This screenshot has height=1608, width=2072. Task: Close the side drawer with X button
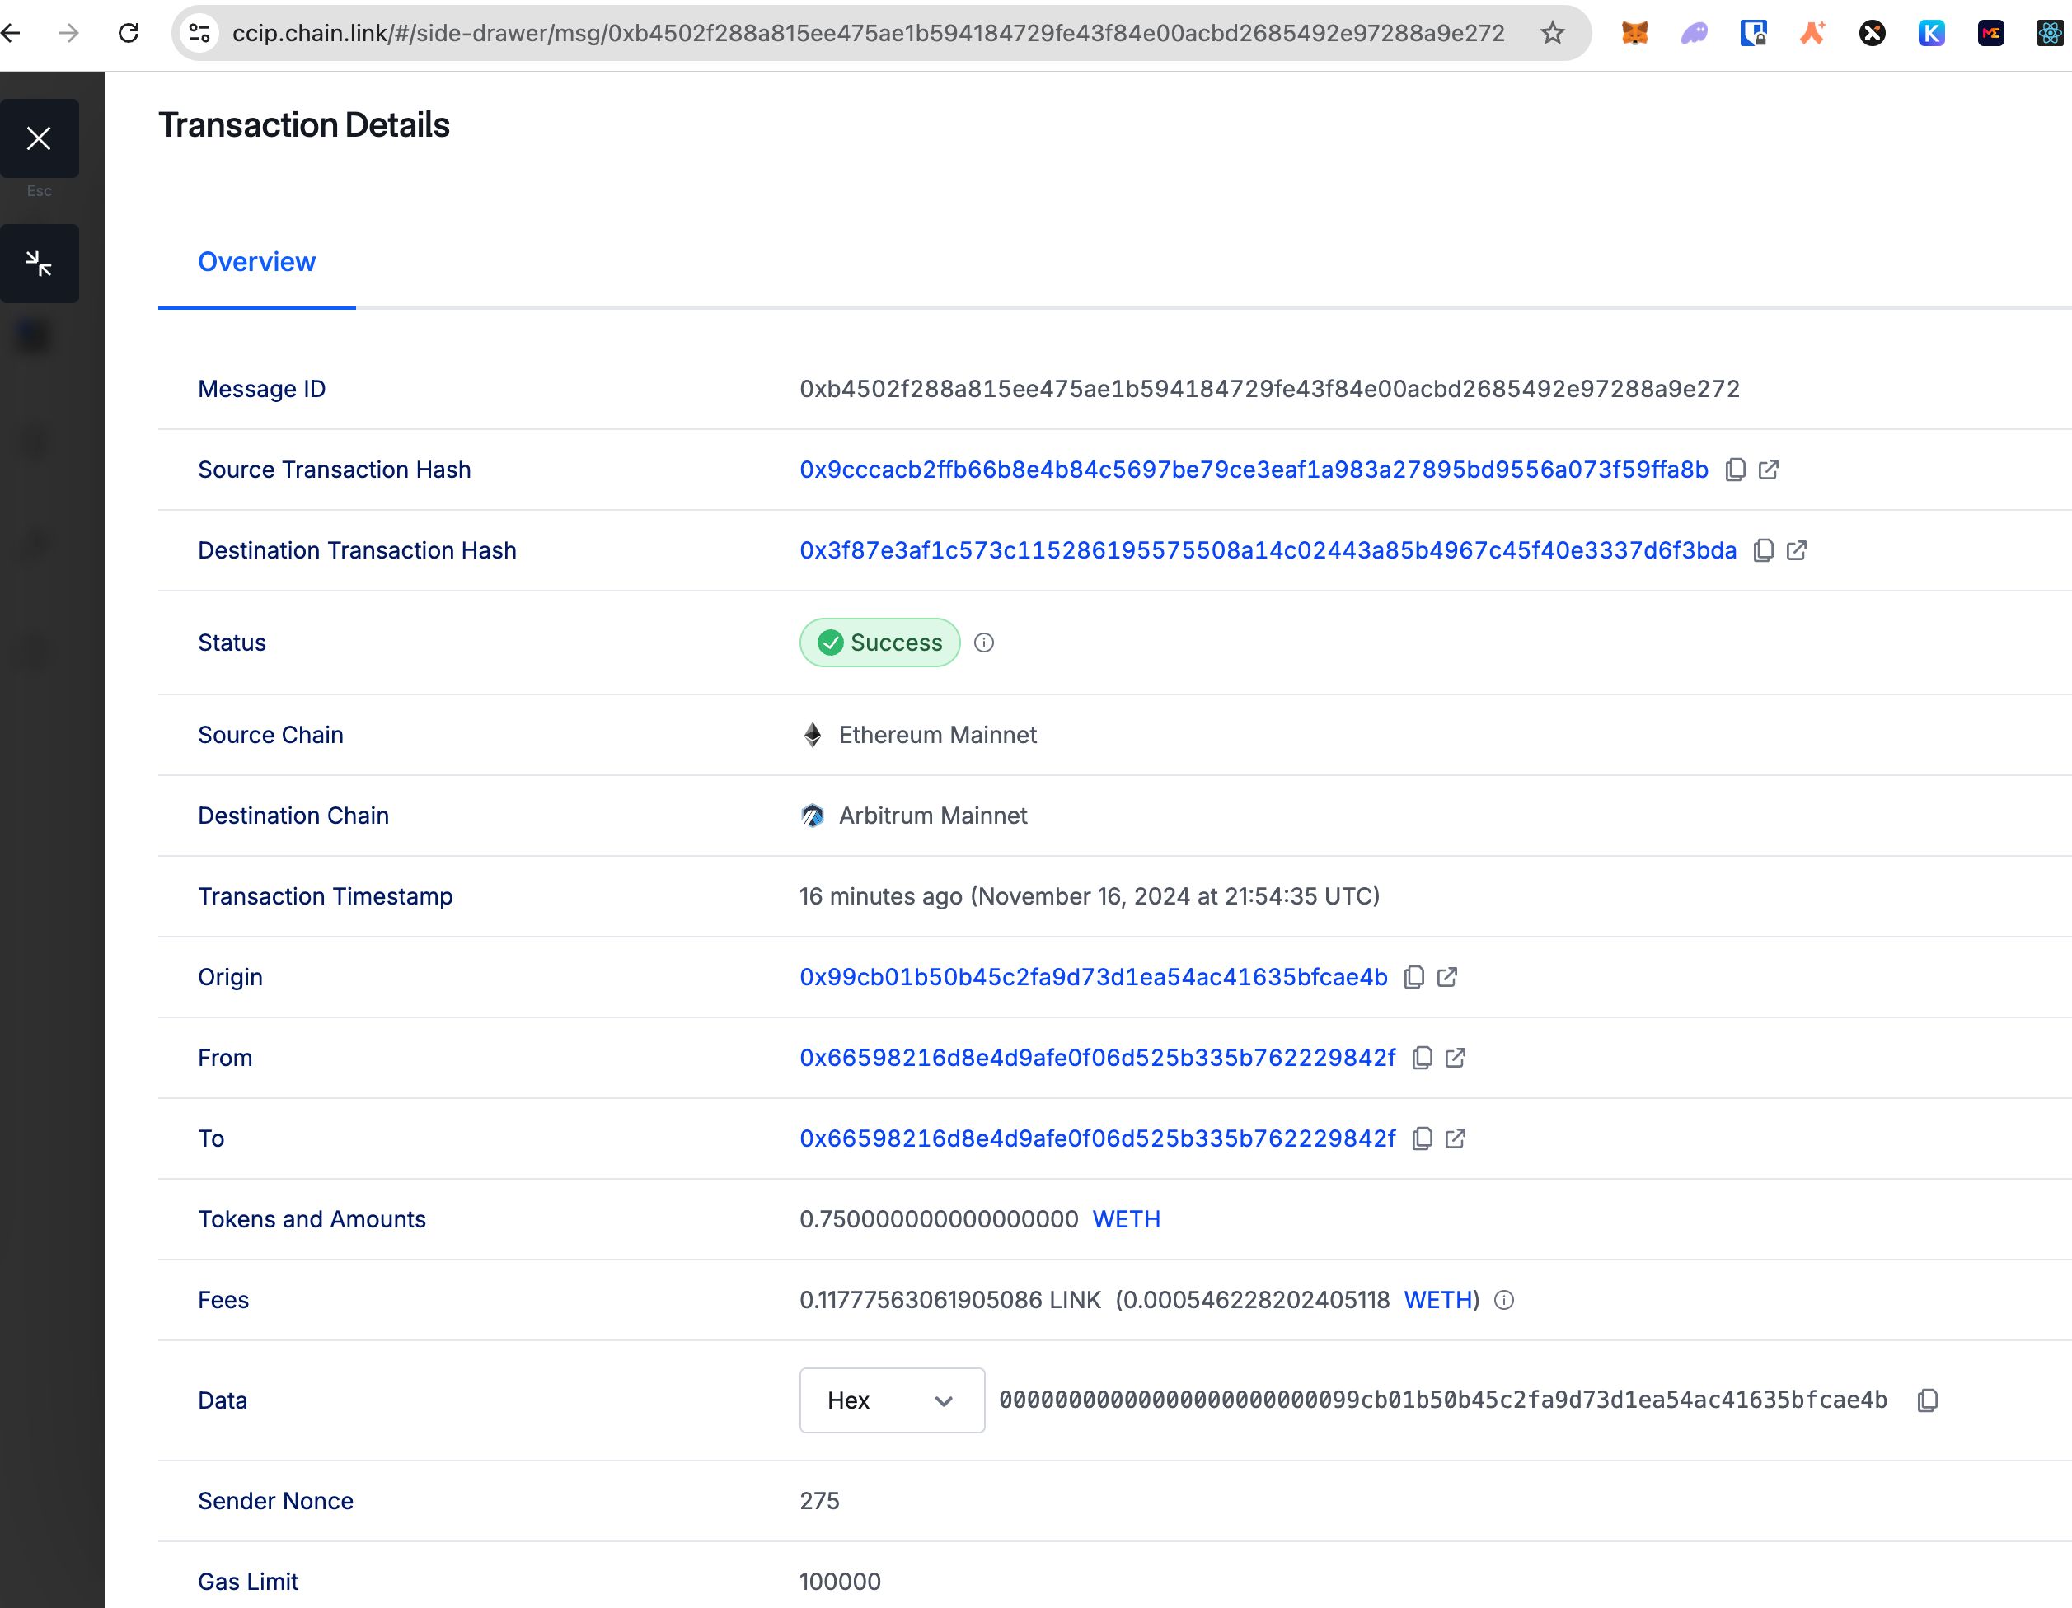[x=39, y=138]
